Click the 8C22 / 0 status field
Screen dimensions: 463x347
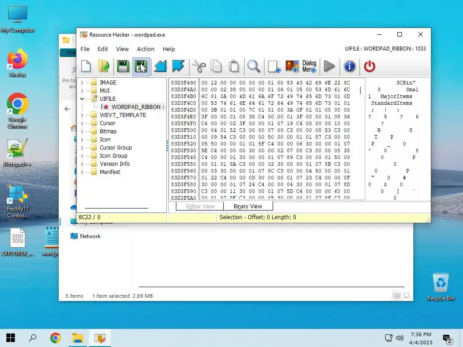click(90, 217)
